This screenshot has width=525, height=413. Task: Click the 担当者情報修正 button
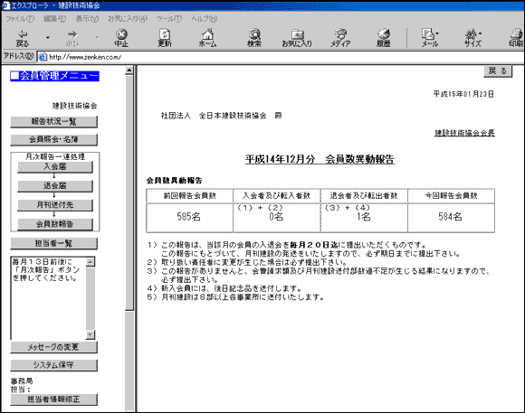[x=54, y=399]
